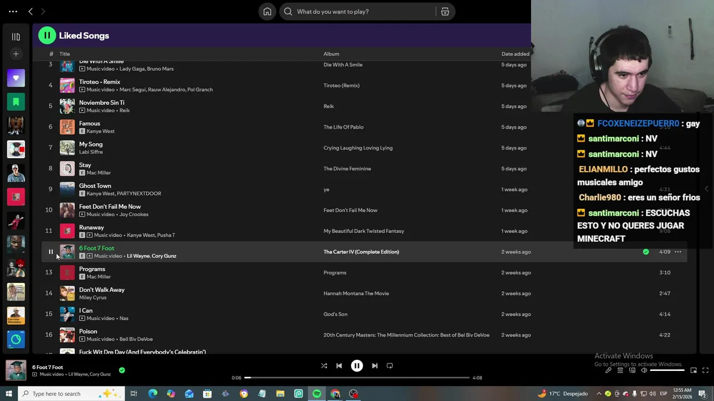Open now-playing title '6 Foot 7 Foot'
The width and height of the screenshot is (714, 401).
click(47, 367)
